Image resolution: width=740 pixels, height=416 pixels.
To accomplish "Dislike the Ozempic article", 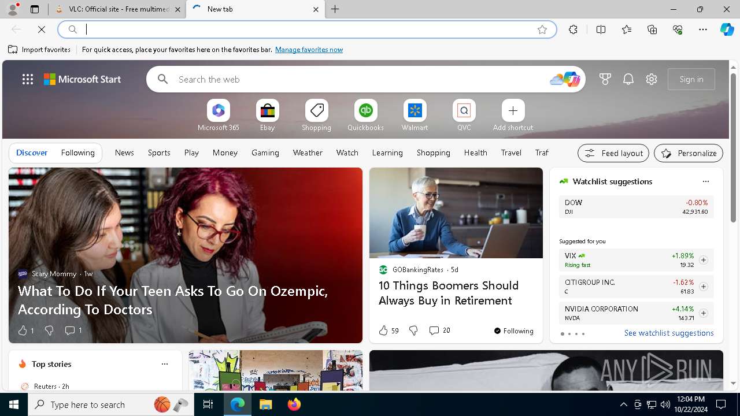I will pos(49,330).
